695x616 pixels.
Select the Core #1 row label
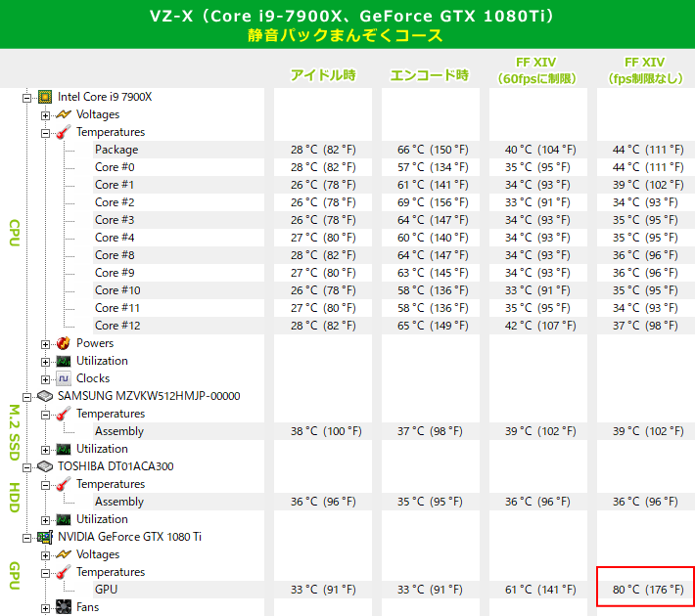[x=115, y=185]
